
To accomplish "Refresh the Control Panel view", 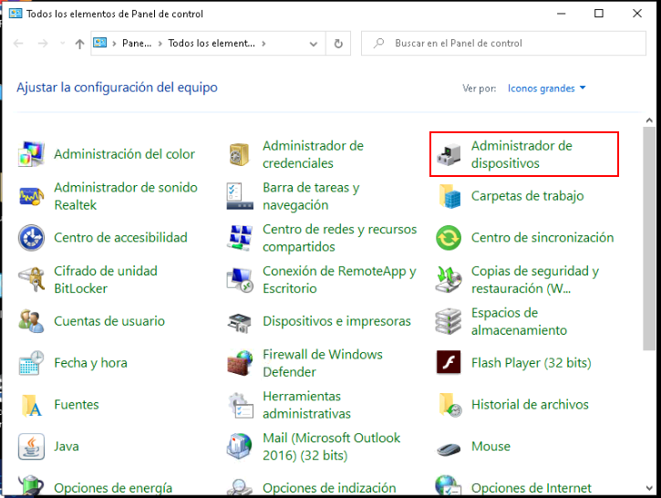I will tap(338, 44).
